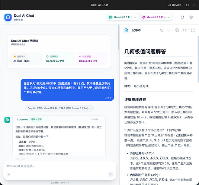Click the 总点数: 5个点 line
The image size is (199, 185).
(28, 142)
